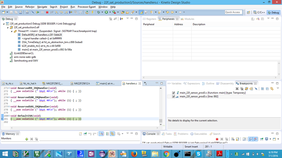
Task: Open the Debug view menu triangle
Action: point(128,19)
